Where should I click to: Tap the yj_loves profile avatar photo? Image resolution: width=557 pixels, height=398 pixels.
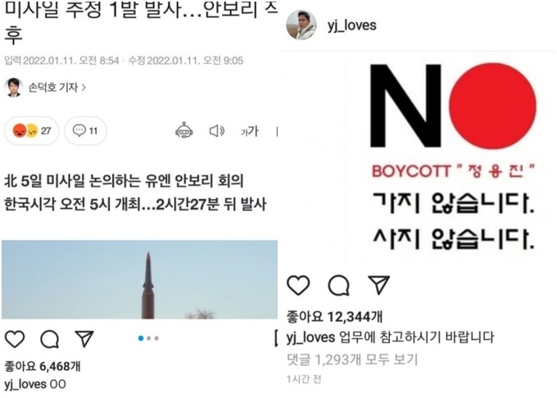tap(301, 25)
